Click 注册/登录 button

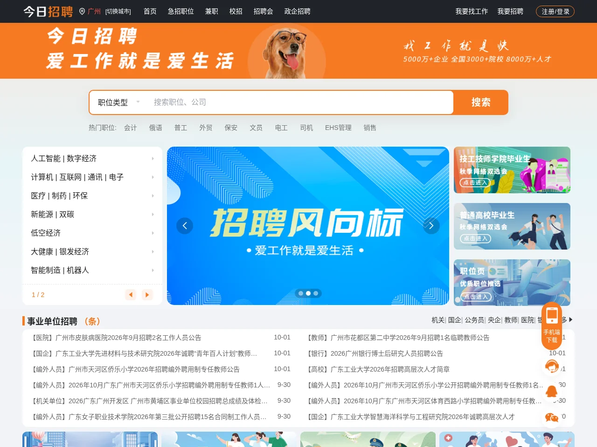(555, 11)
